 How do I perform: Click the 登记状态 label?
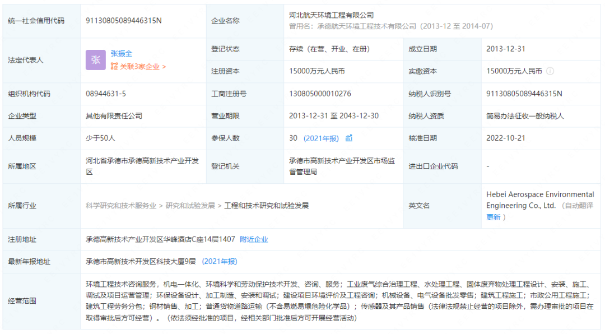[225, 49]
